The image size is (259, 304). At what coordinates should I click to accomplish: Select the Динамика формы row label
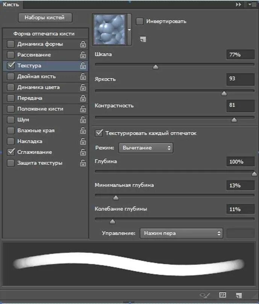[40, 44]
